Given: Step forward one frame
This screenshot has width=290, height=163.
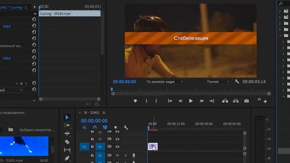Looking at the screenshot, I should point(202,101).
